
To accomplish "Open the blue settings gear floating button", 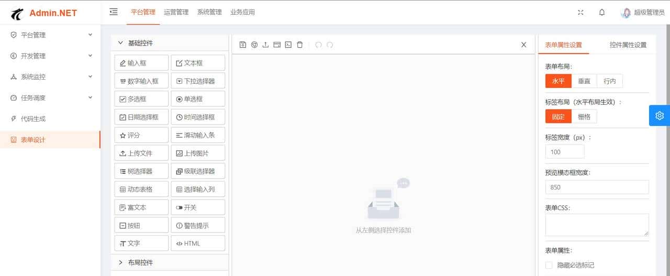I will coord(660,116).
